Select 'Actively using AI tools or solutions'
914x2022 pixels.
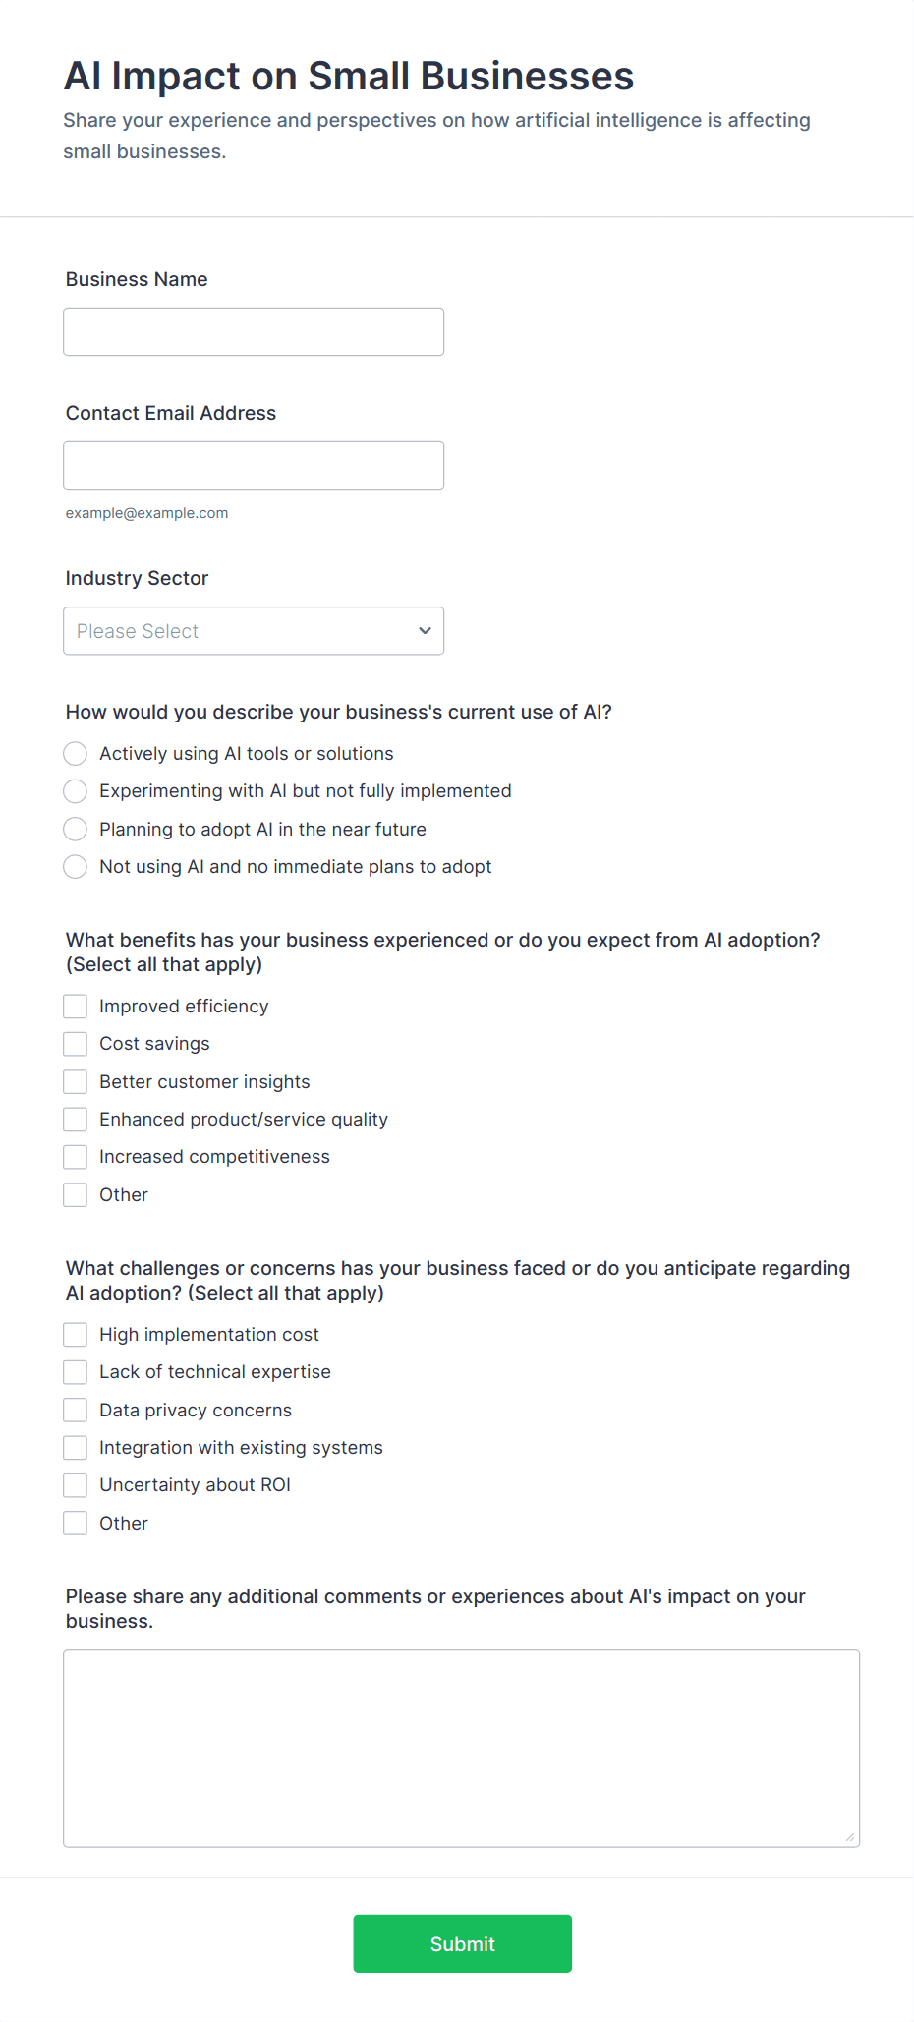[x=75, y=753]
